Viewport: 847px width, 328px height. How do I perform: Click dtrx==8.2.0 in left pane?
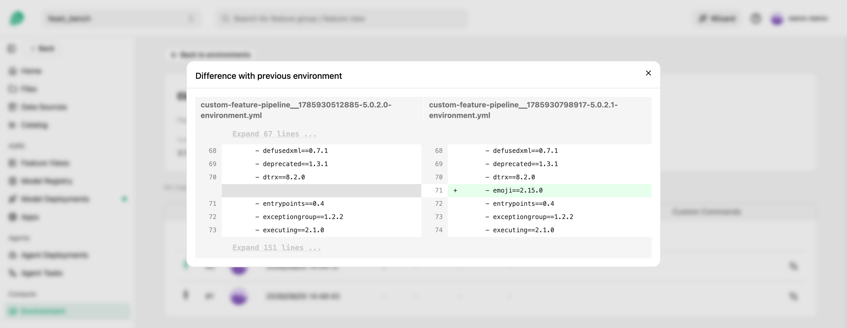[284, 177]
